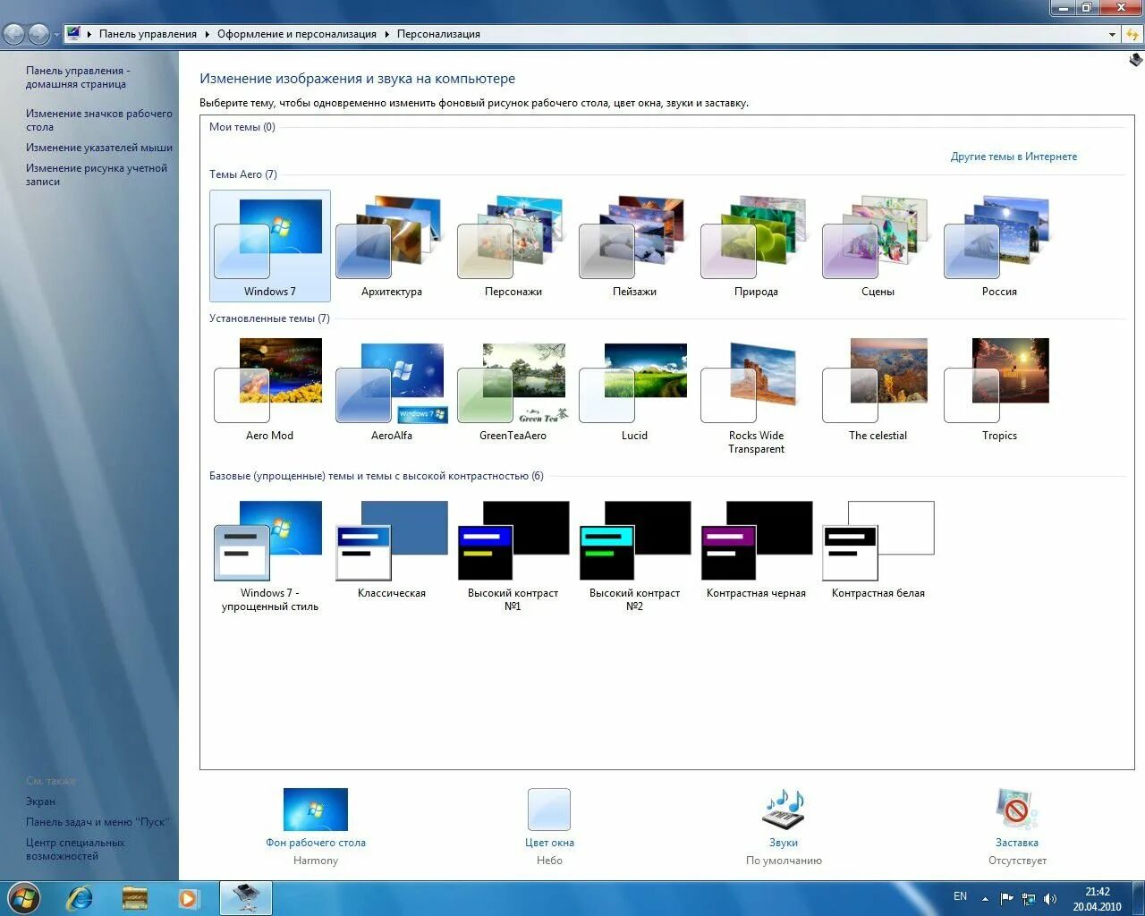Select Высокий контраст №2 theme
This screenshot has width=1145, height=916.
click(x=634, y=555)
